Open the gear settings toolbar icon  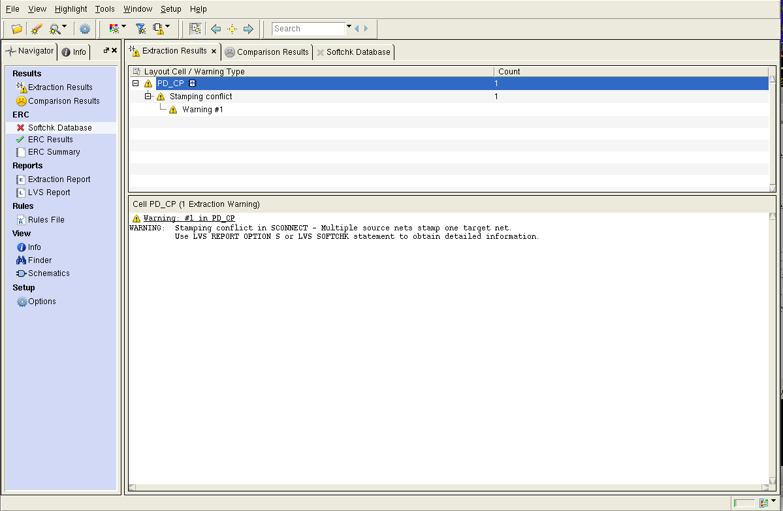point(85,29)
